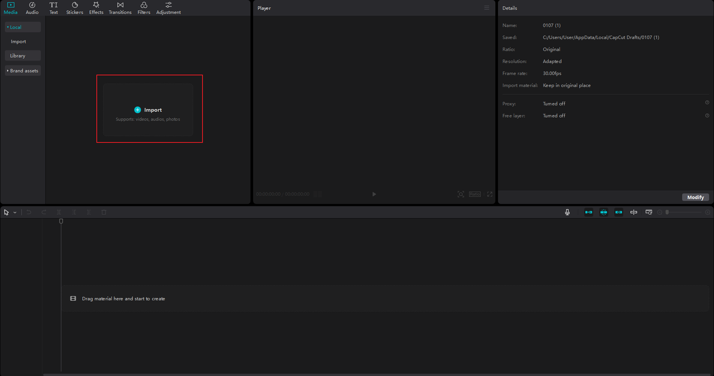Click the zoom-to-fit preview icon
Screen dimensions: 714x376
pos(461,194)
